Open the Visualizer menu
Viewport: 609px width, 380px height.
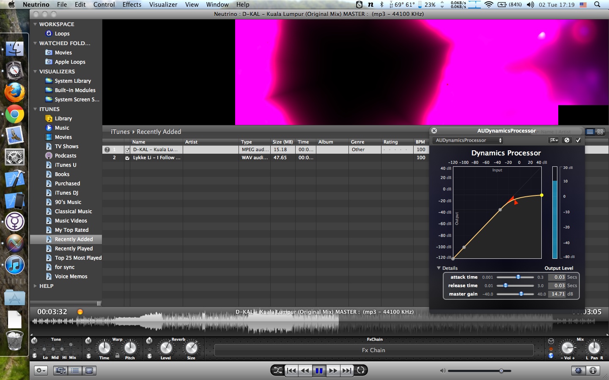[163, 5]
